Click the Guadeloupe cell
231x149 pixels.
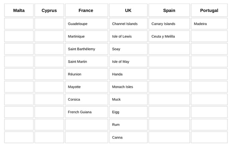(86, 24)
